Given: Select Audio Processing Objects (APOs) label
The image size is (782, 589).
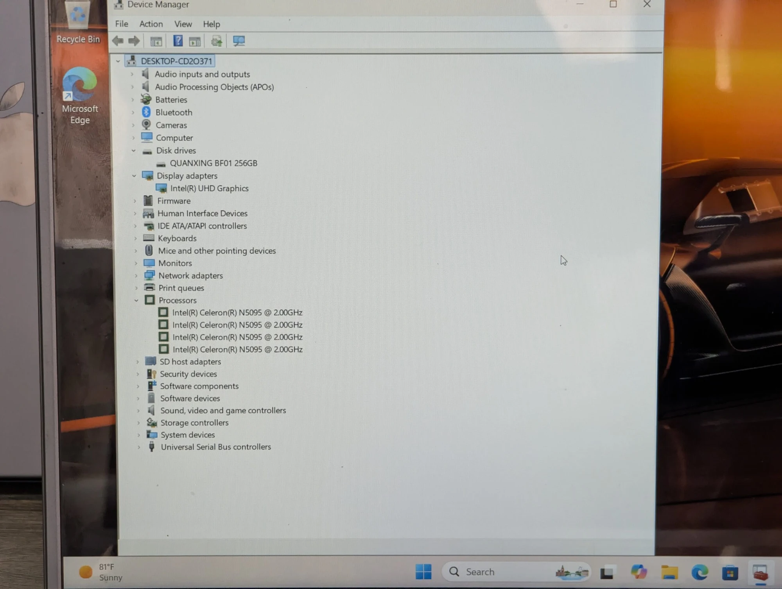Looking at the screenshot, I should (x=214, y=87).
